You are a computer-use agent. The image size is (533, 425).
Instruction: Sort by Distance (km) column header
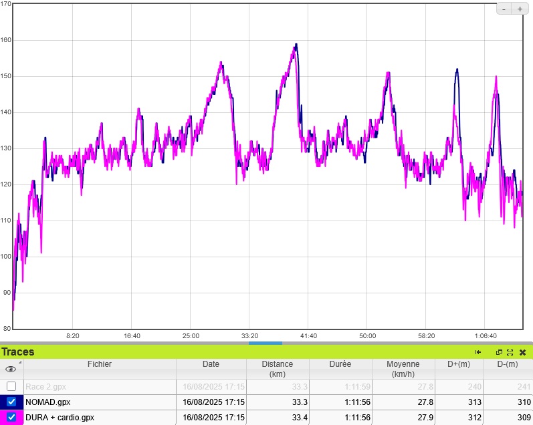[x=277, y=369]
